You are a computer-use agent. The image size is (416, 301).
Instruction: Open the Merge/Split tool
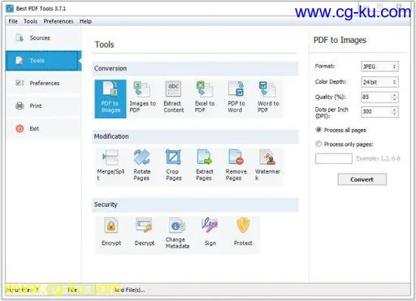110,166
